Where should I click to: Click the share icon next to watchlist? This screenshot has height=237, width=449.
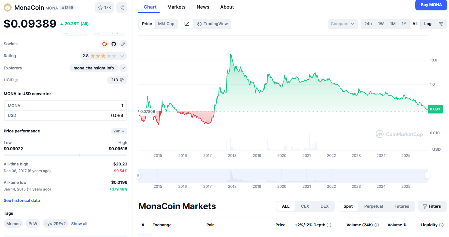[122, 8]
